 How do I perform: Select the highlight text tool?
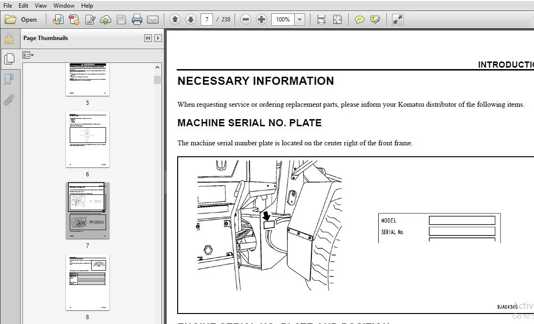(375, 20)
